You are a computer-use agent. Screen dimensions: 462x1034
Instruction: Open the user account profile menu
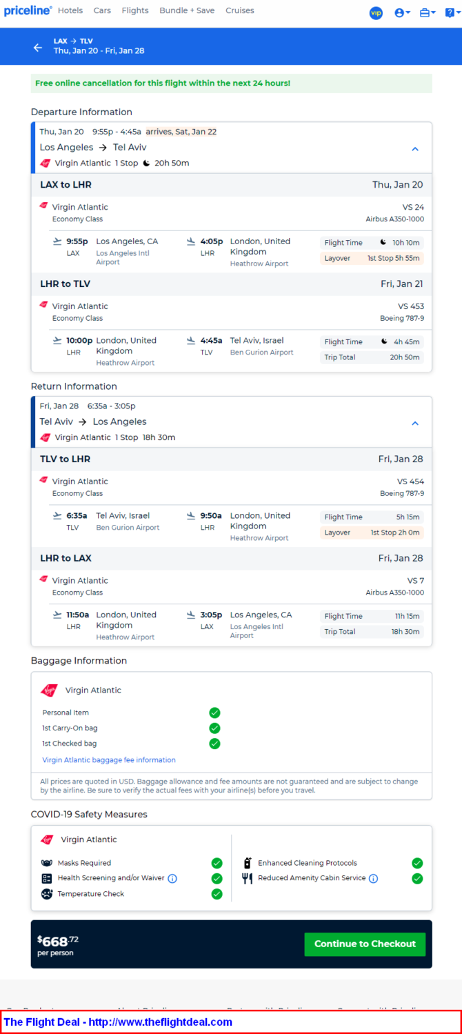coord(402,12)
